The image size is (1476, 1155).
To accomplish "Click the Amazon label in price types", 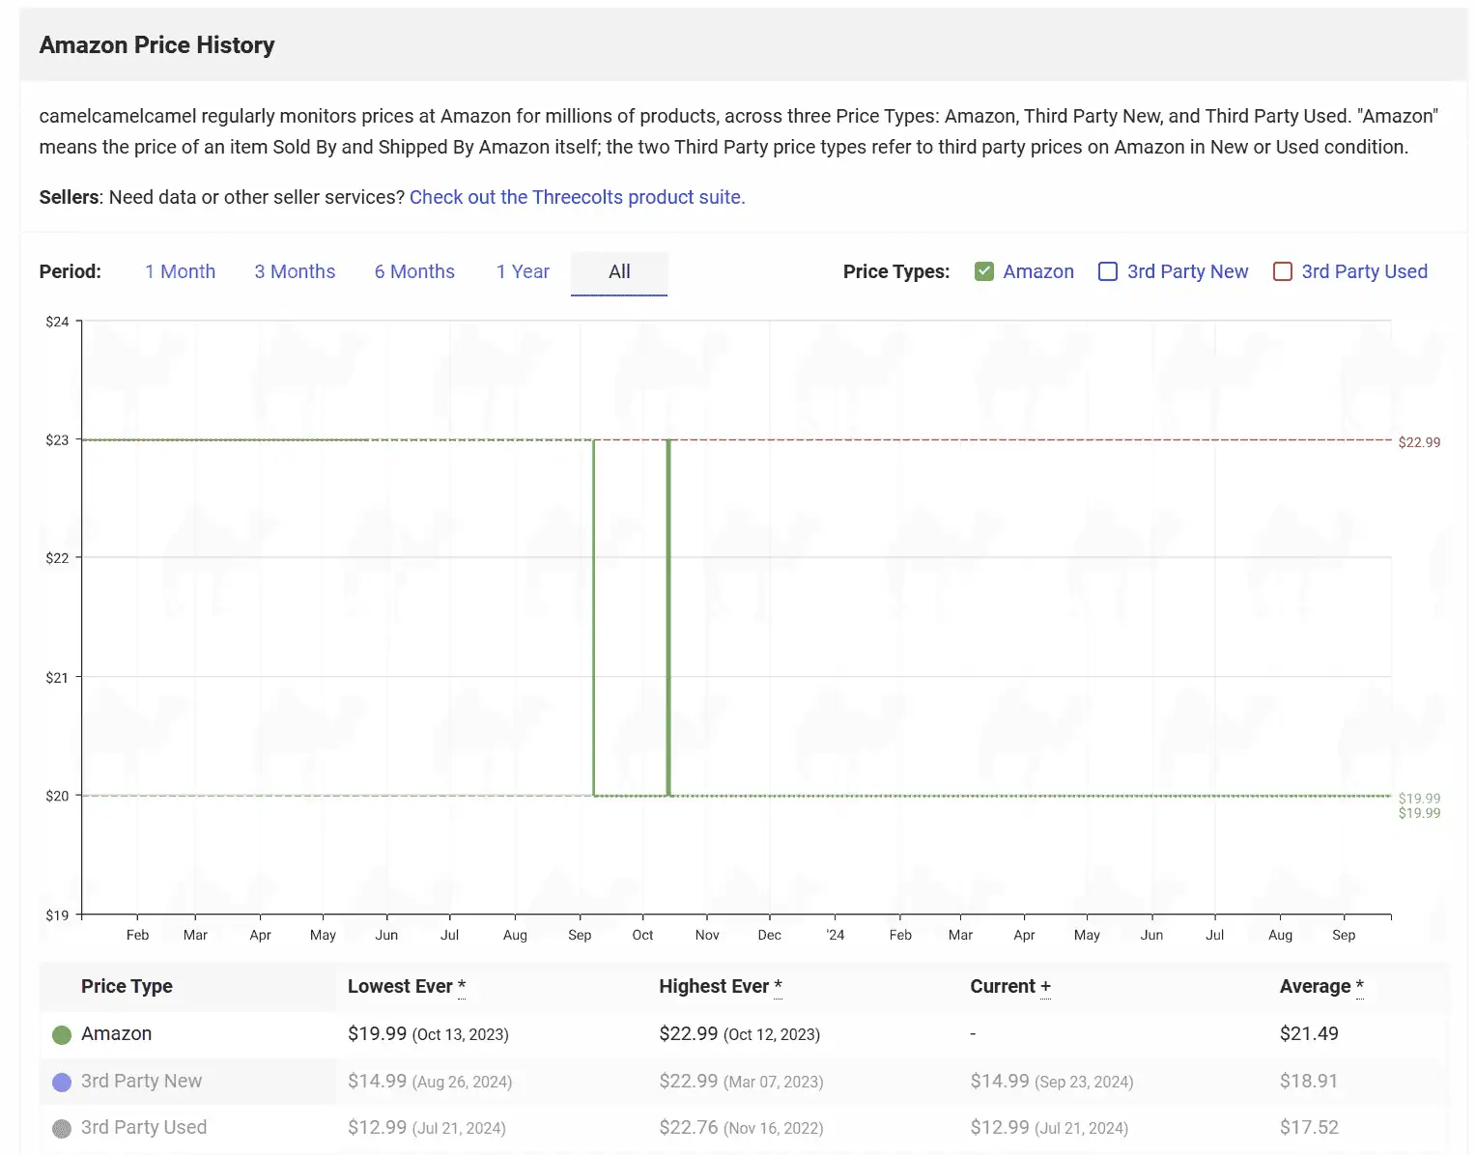I will tap(1038, 271).
